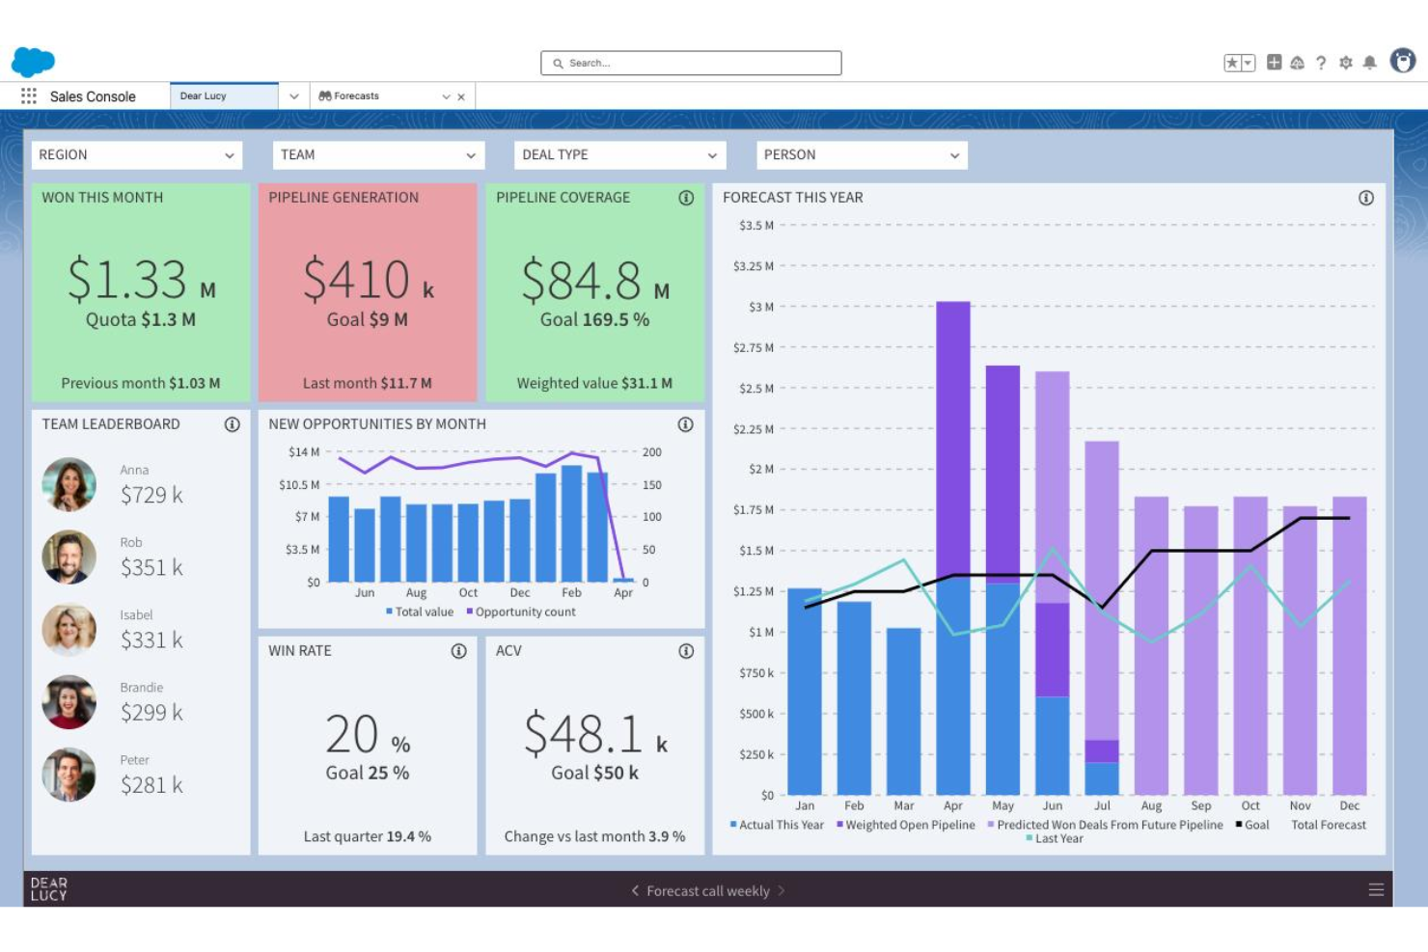
Task: Open the DEAL TYPE filter dropdown
Action: point(620,154)
